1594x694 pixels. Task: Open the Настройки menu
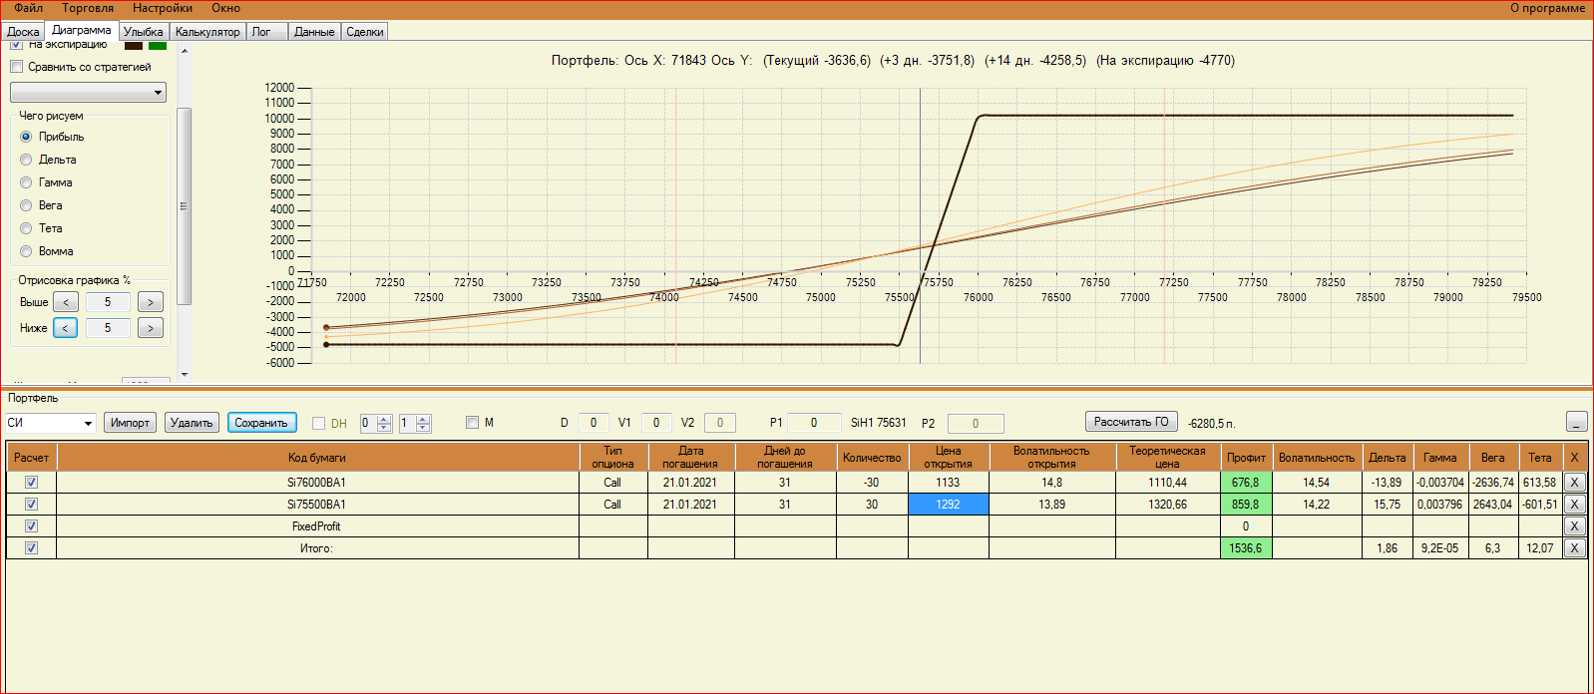[x=163, y=8]
